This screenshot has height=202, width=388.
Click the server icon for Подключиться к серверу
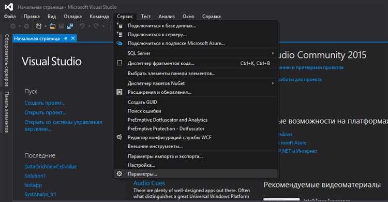pyautogui.click(x=120, y=35)
